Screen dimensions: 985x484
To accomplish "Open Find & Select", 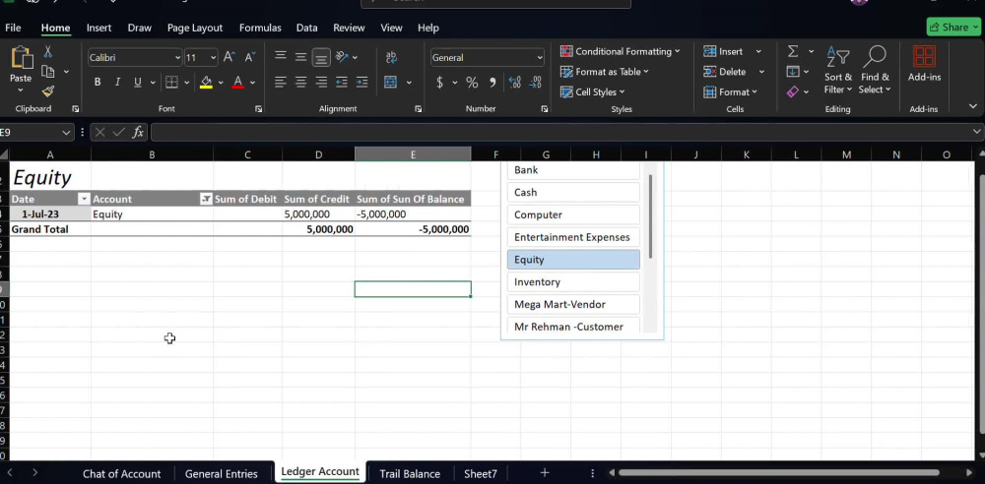I will pos(875,70).
